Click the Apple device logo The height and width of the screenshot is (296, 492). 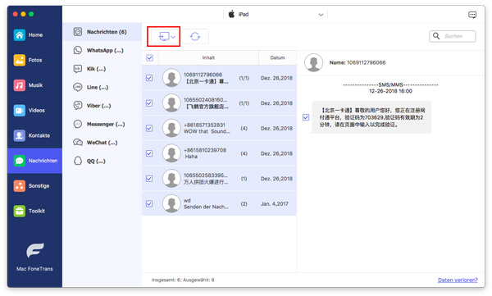[x=231, y=14]
